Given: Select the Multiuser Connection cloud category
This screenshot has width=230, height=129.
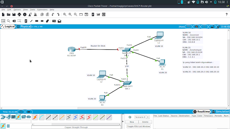Looking at the screenshot, I should [29, 117].
